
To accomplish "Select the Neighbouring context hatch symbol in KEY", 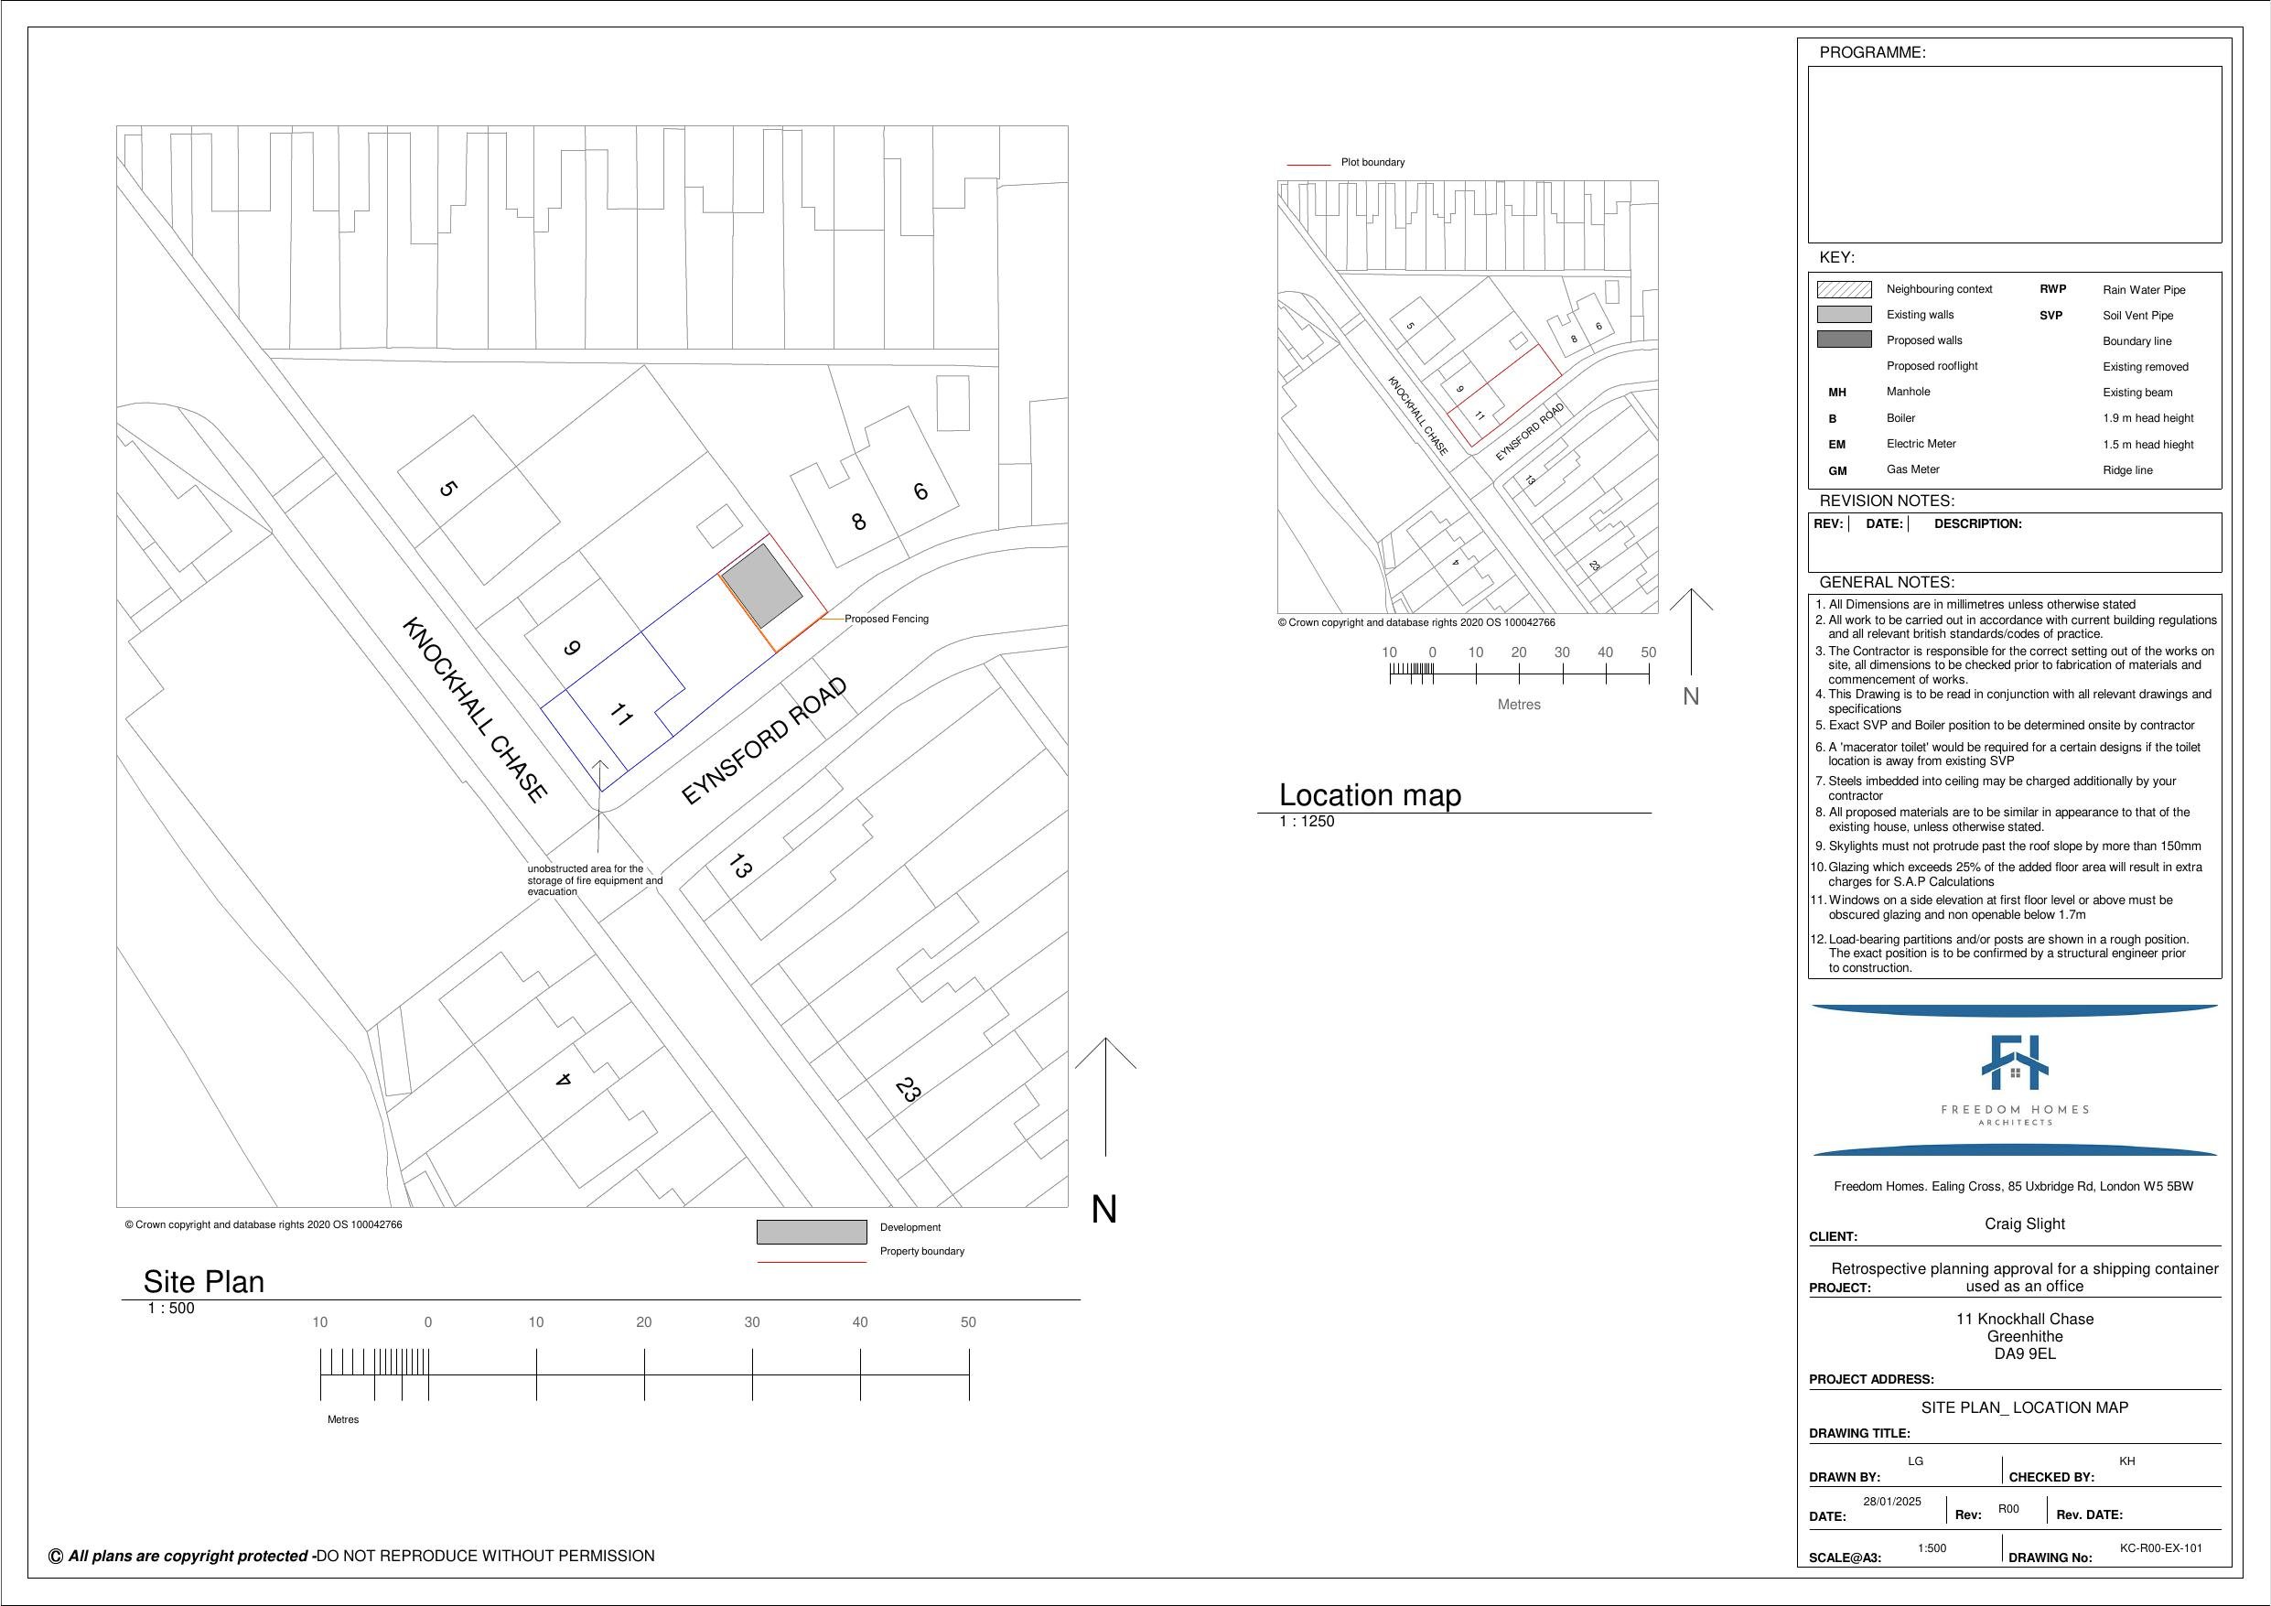I will [x=1846, y=289].
